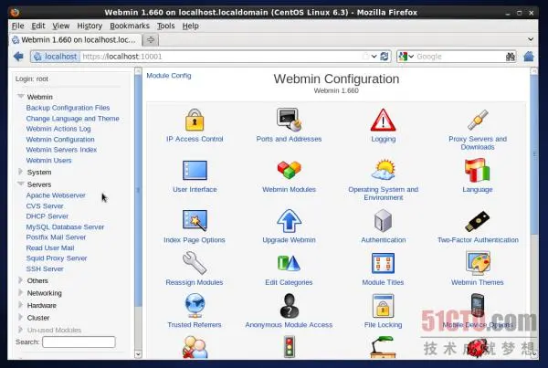Open the SSH Server sidebar link
The height and width of the screenshot is (368, 548).
pos(45,268)
